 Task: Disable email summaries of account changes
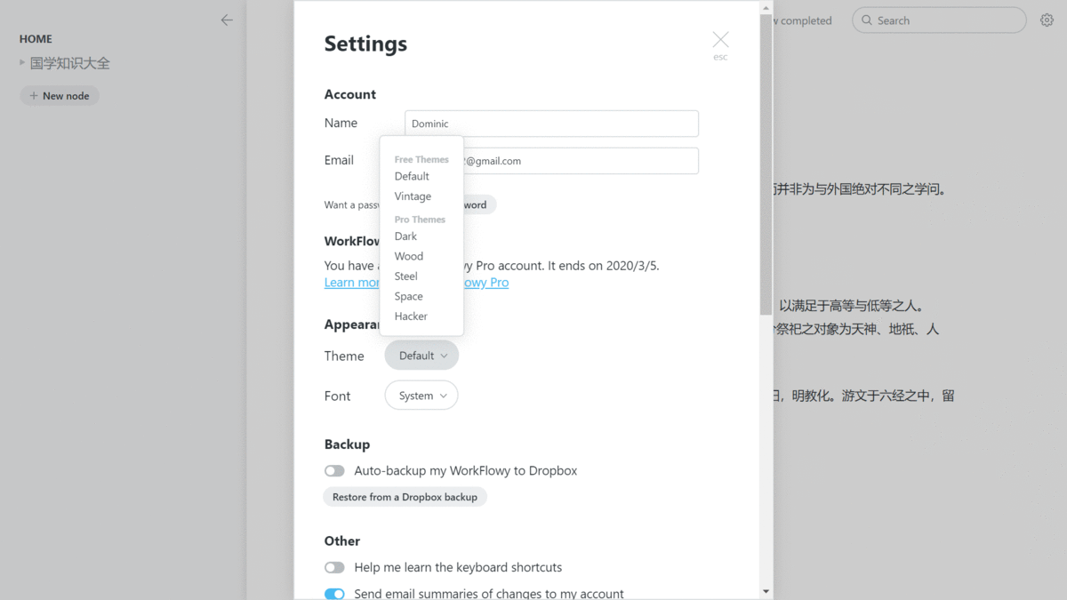tap(334, 593)
